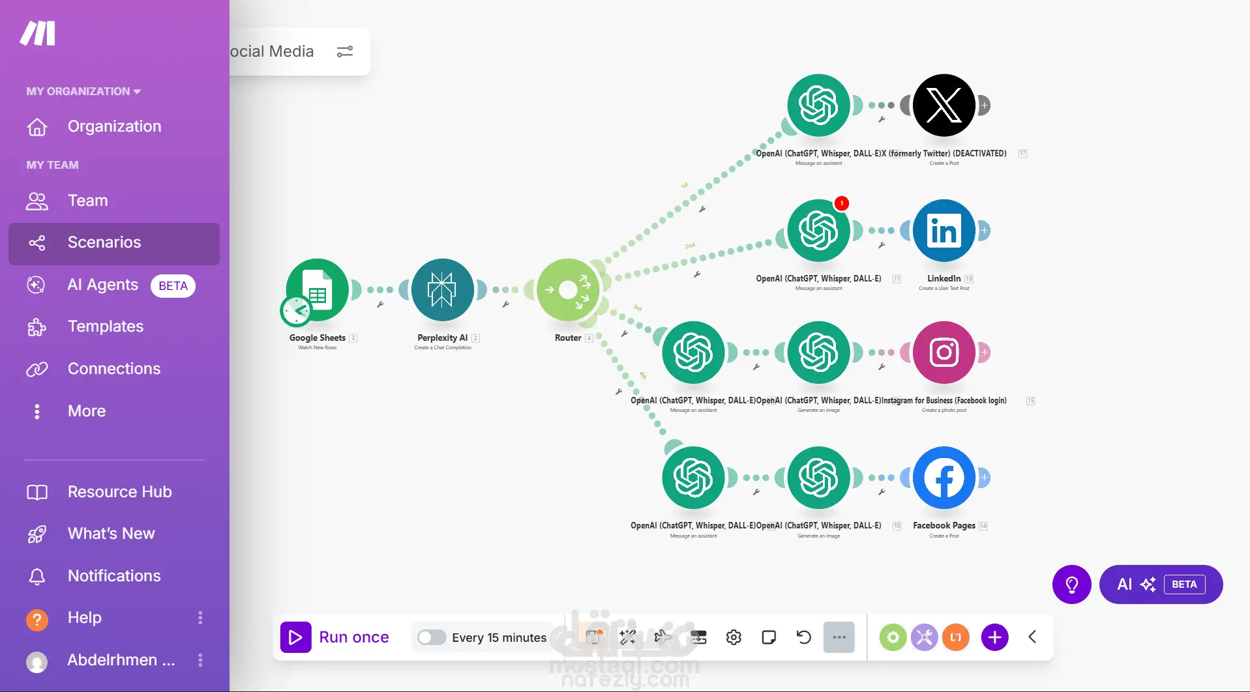Open the LinkedIn Create a User Text Post module
The width and height of the screenshot is (1250, 692).
point(944,231)
